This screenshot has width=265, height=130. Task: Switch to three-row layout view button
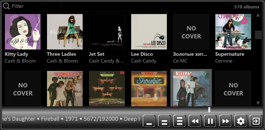pos(180,121)
